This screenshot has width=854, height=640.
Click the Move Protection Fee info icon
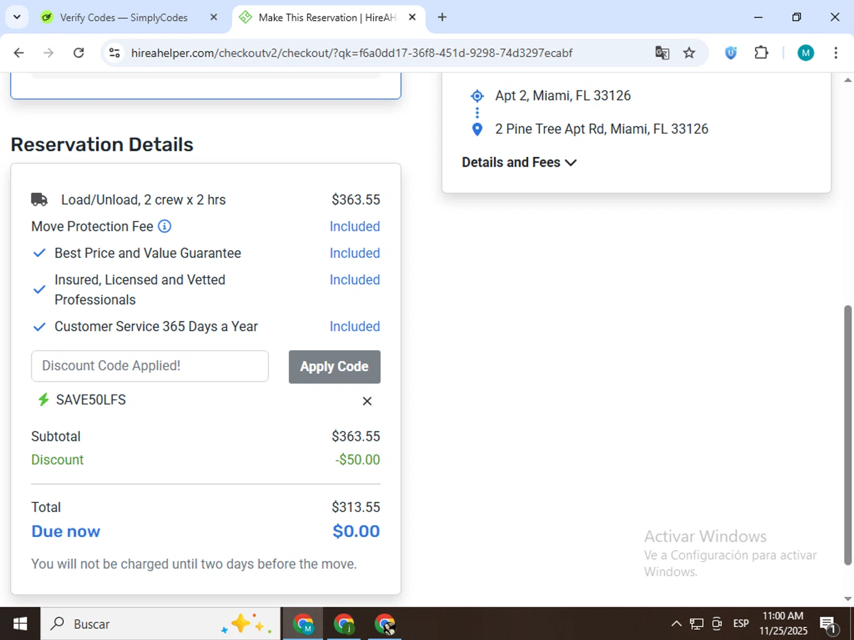pos(165,226)
